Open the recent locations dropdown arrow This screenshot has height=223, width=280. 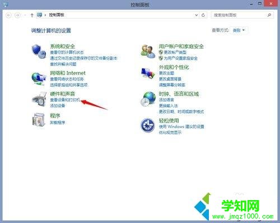pos(25,15)
